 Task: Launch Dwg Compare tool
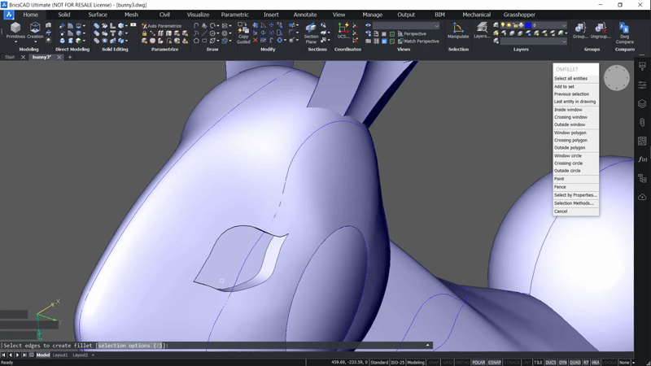tap(624, 33)
